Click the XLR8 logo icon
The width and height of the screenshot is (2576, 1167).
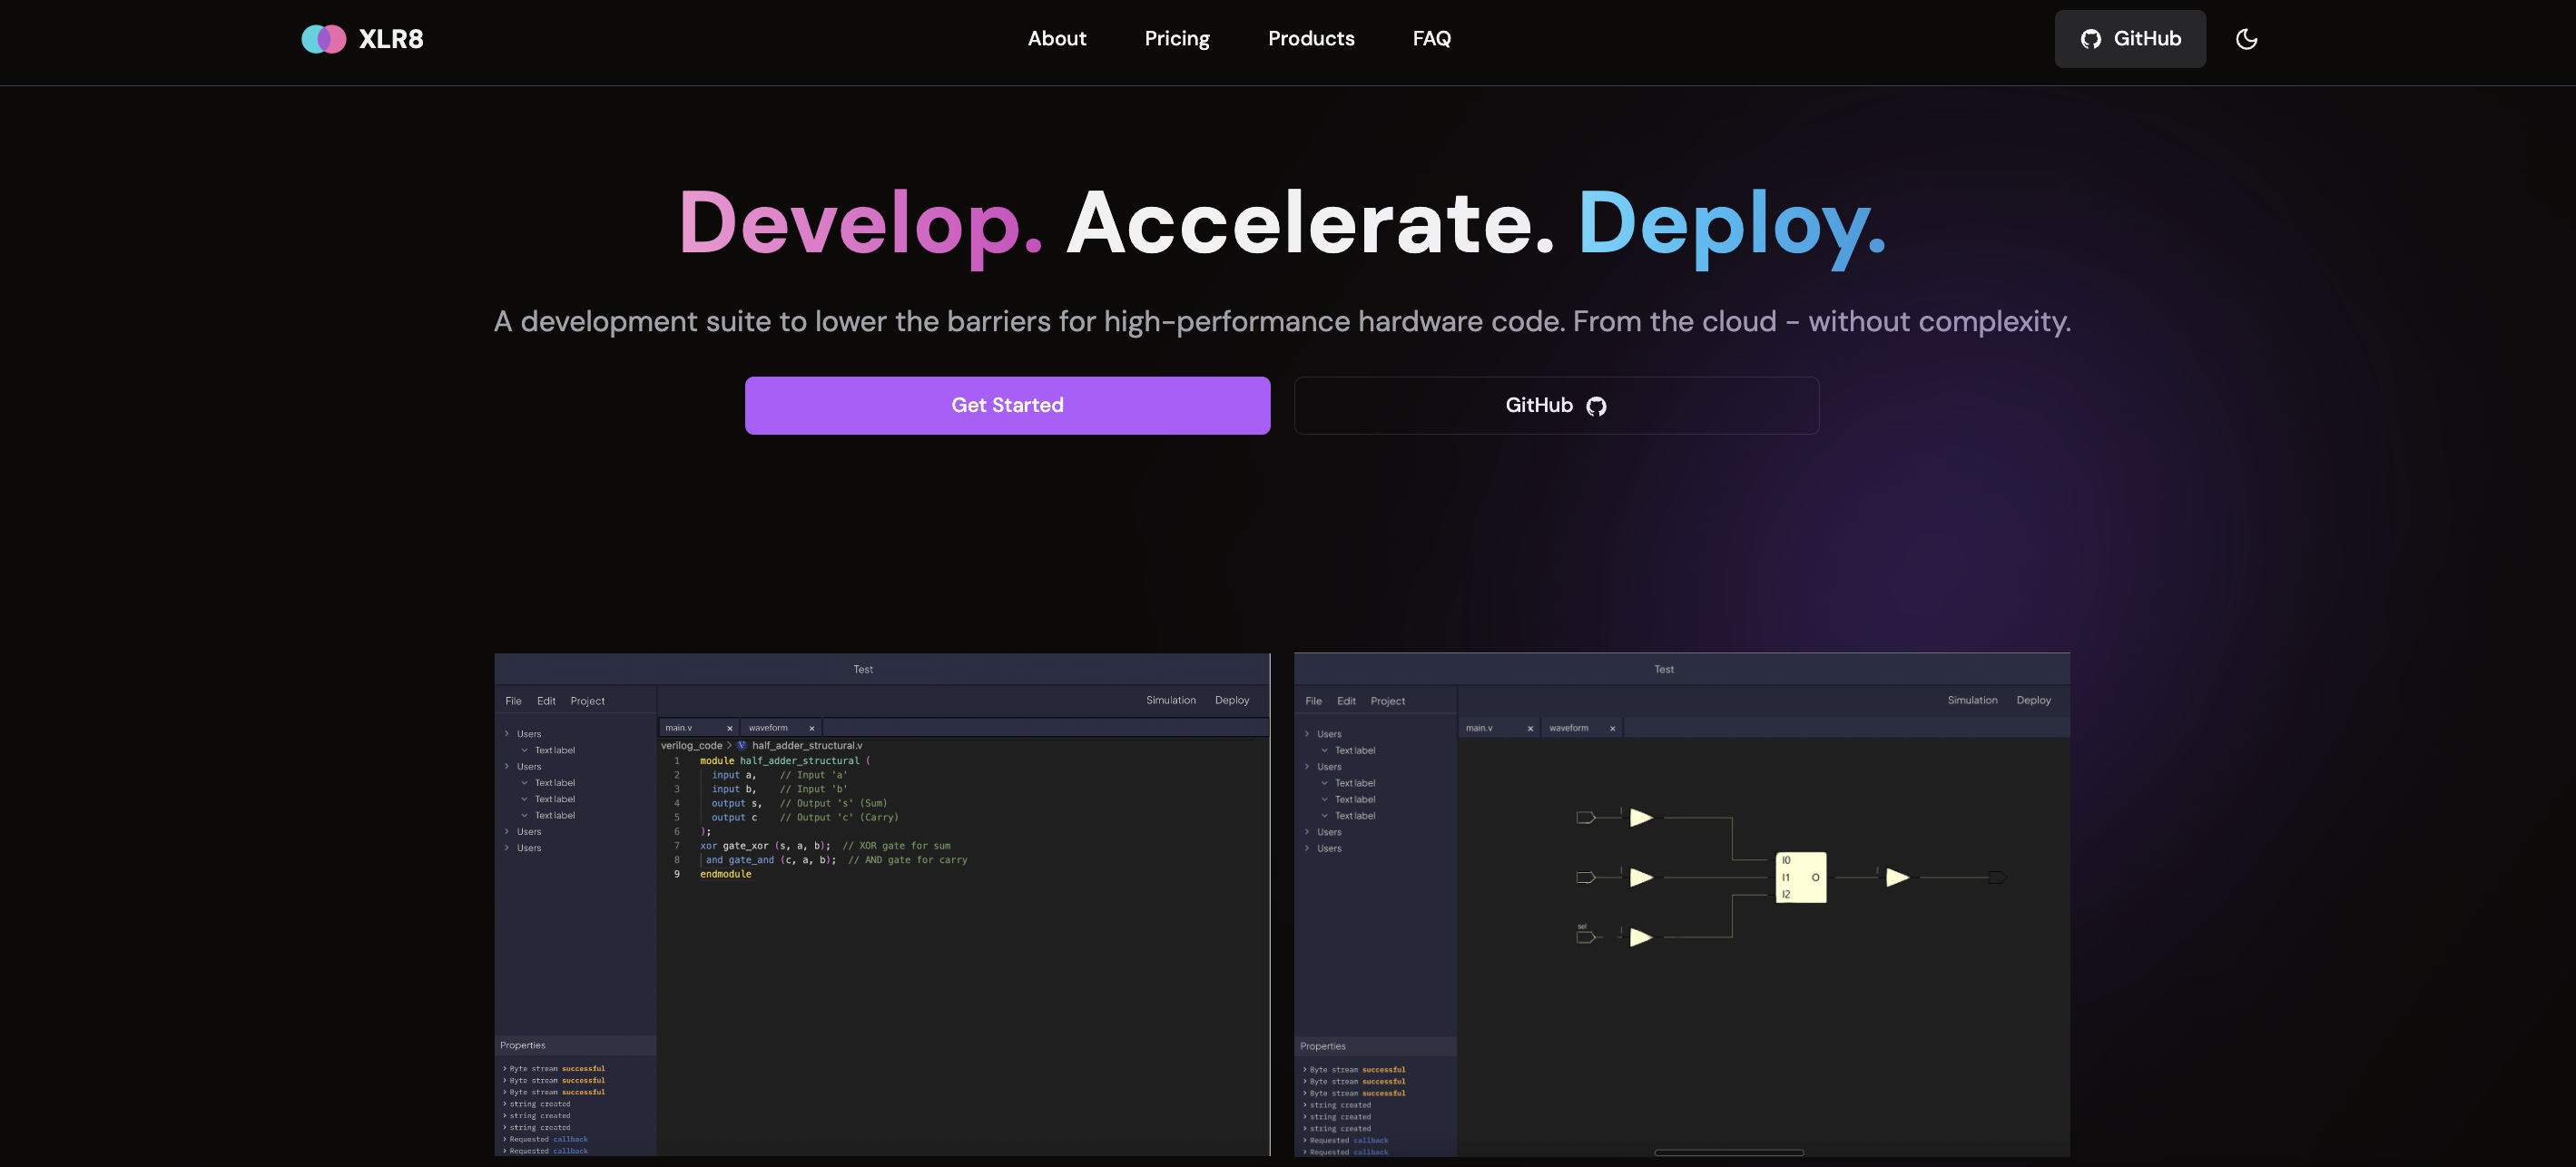pos(323,39)
